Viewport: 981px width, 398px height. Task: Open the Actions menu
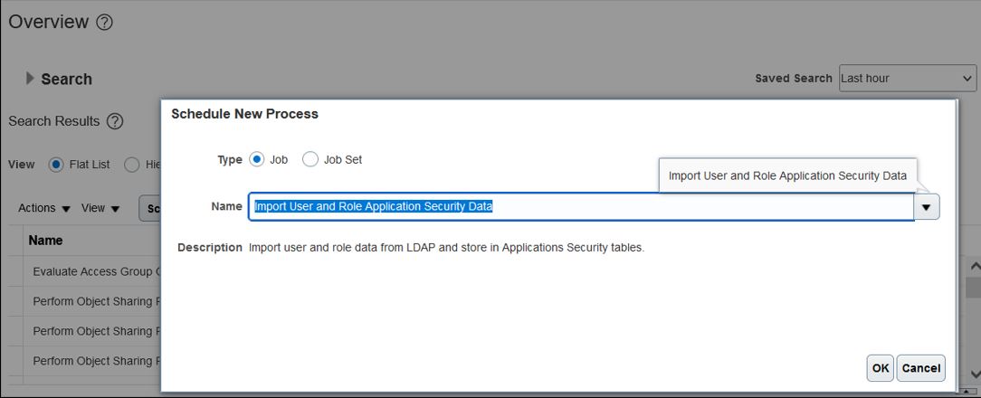coord(43,208)
